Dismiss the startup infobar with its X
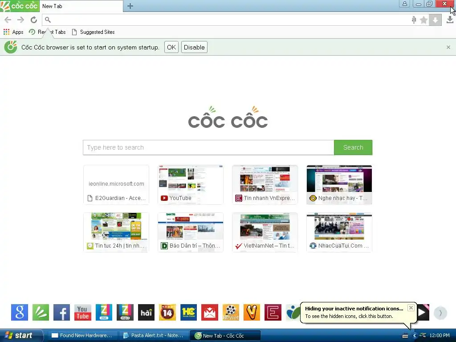This screenshot has height=342, width=456. tap(448, 47)
